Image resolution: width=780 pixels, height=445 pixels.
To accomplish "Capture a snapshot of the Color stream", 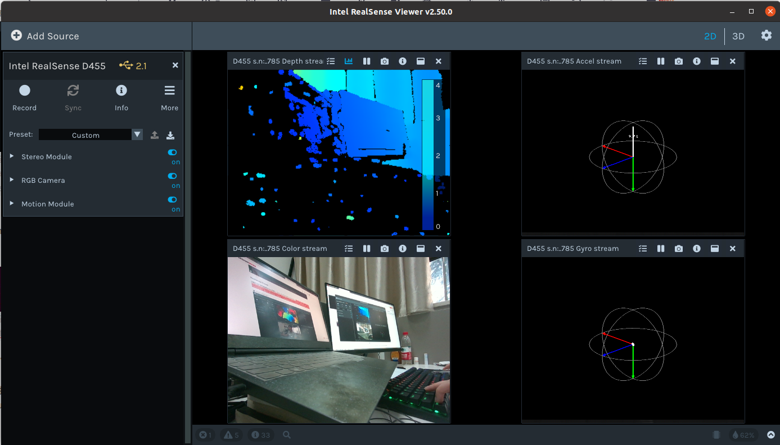I will tap(385, 248).
